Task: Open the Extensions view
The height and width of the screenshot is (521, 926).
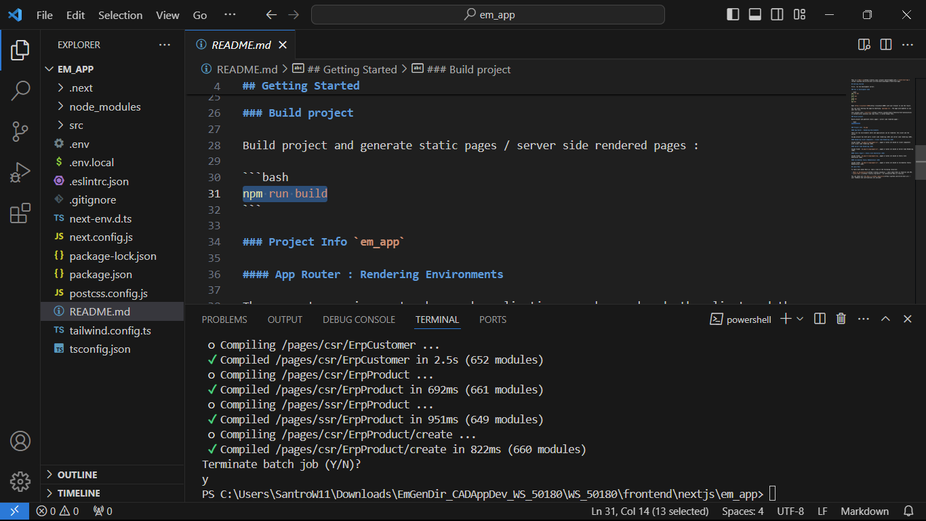Action: pyautogui.click(x=20, y=214)
